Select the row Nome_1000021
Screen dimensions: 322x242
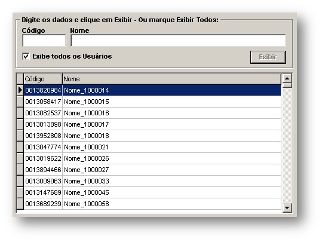click(152, 147)
